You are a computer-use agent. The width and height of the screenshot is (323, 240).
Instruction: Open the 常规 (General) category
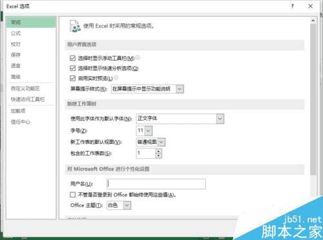pos(31,22)
